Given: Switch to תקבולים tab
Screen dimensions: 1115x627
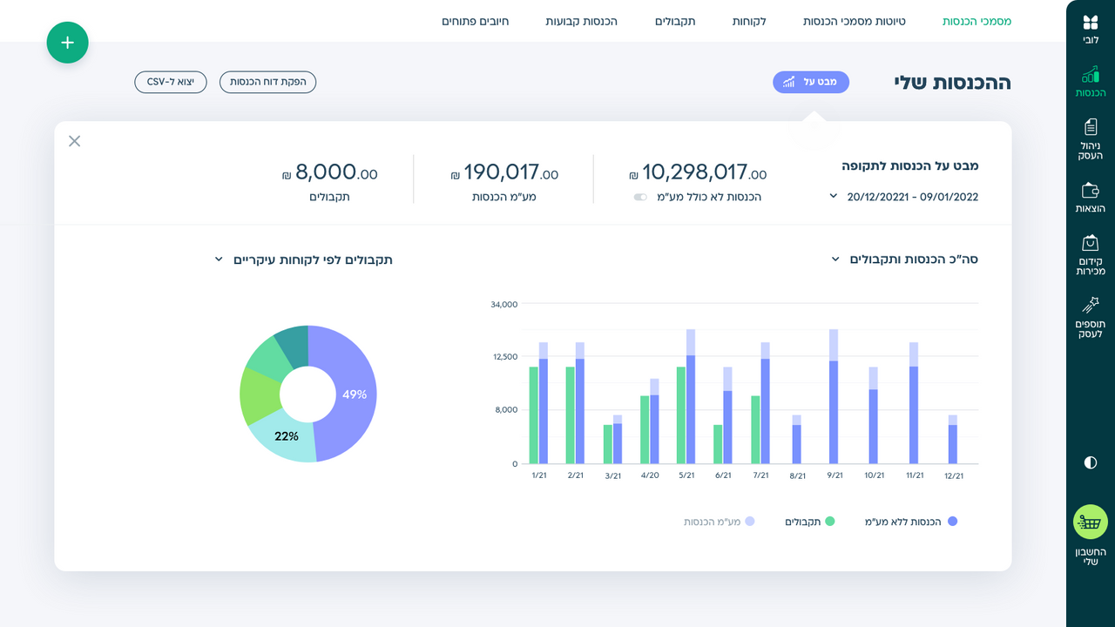Looking at the screenshot, I should point(675,21).
